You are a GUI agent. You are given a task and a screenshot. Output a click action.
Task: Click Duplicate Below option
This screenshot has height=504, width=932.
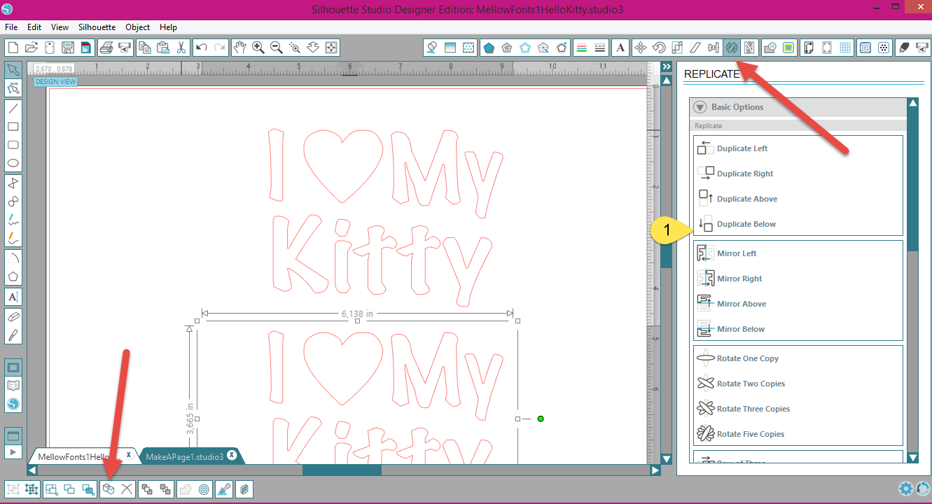tap(737, 224)
